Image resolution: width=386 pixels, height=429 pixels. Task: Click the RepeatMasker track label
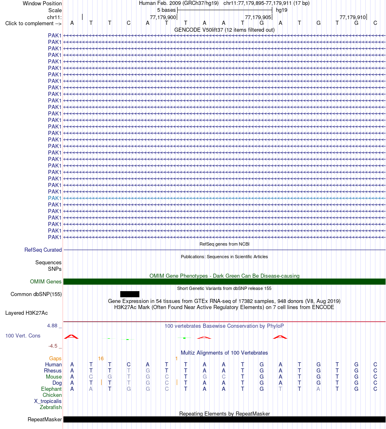(x=45, y=419)
